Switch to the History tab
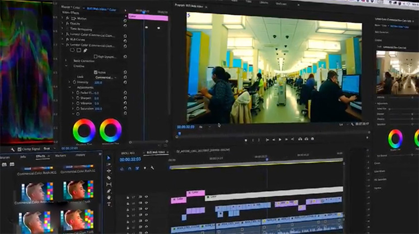 tap(80, 155)
